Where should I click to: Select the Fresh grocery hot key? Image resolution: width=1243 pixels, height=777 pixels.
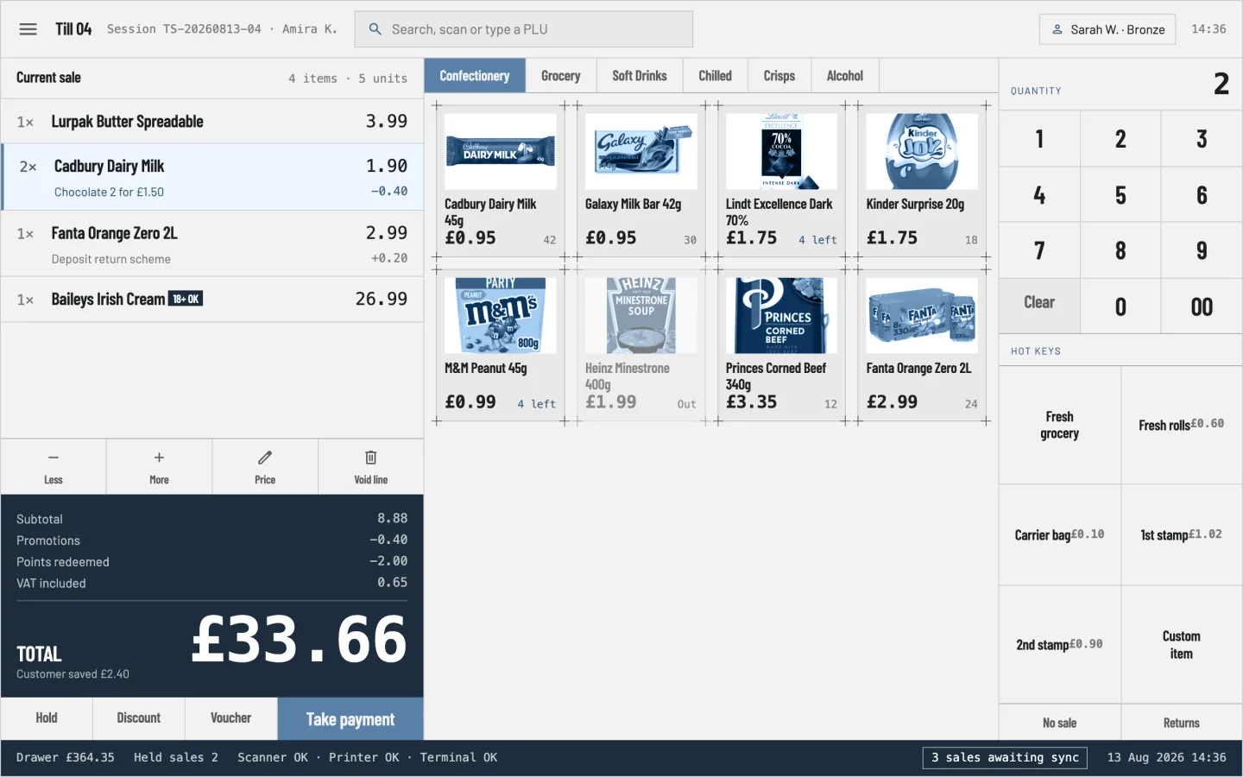pos(1060,425)
